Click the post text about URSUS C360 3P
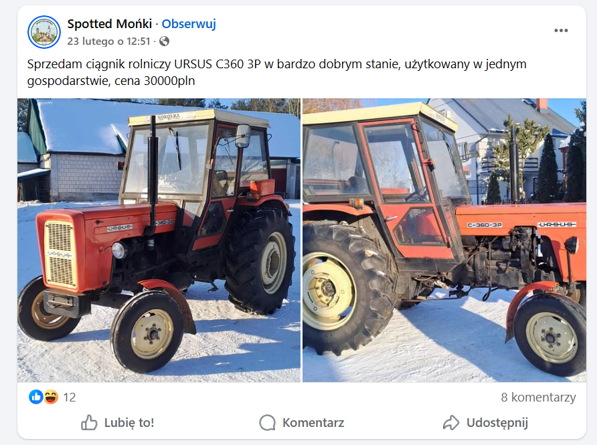Image resolution: width=597 pixels, height=445 pixels. click(277, 72)
